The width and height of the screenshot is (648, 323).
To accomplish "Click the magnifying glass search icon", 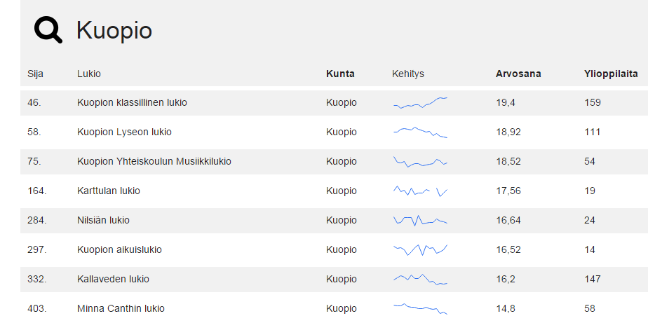I will point(48,30).
